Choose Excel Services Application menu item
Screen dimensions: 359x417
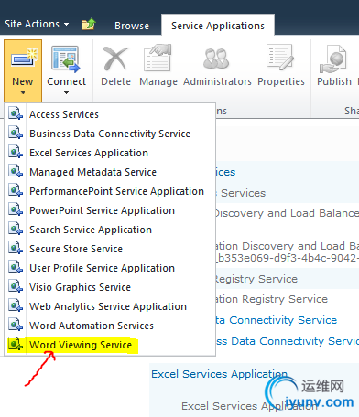pyautogui.click(x=89, y=153)
